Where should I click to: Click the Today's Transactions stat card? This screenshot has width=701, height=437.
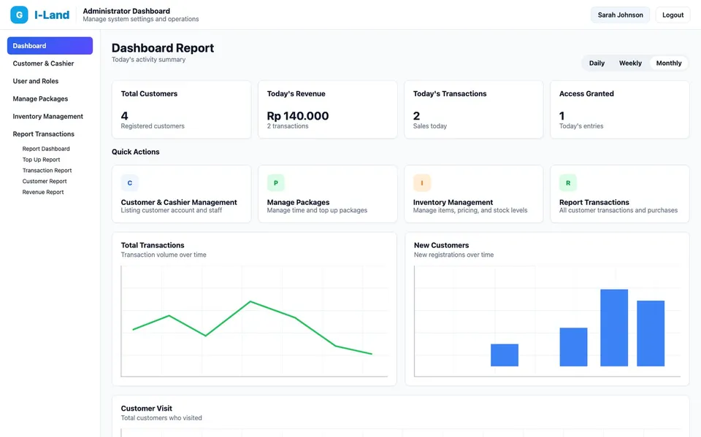coord(474,109)
